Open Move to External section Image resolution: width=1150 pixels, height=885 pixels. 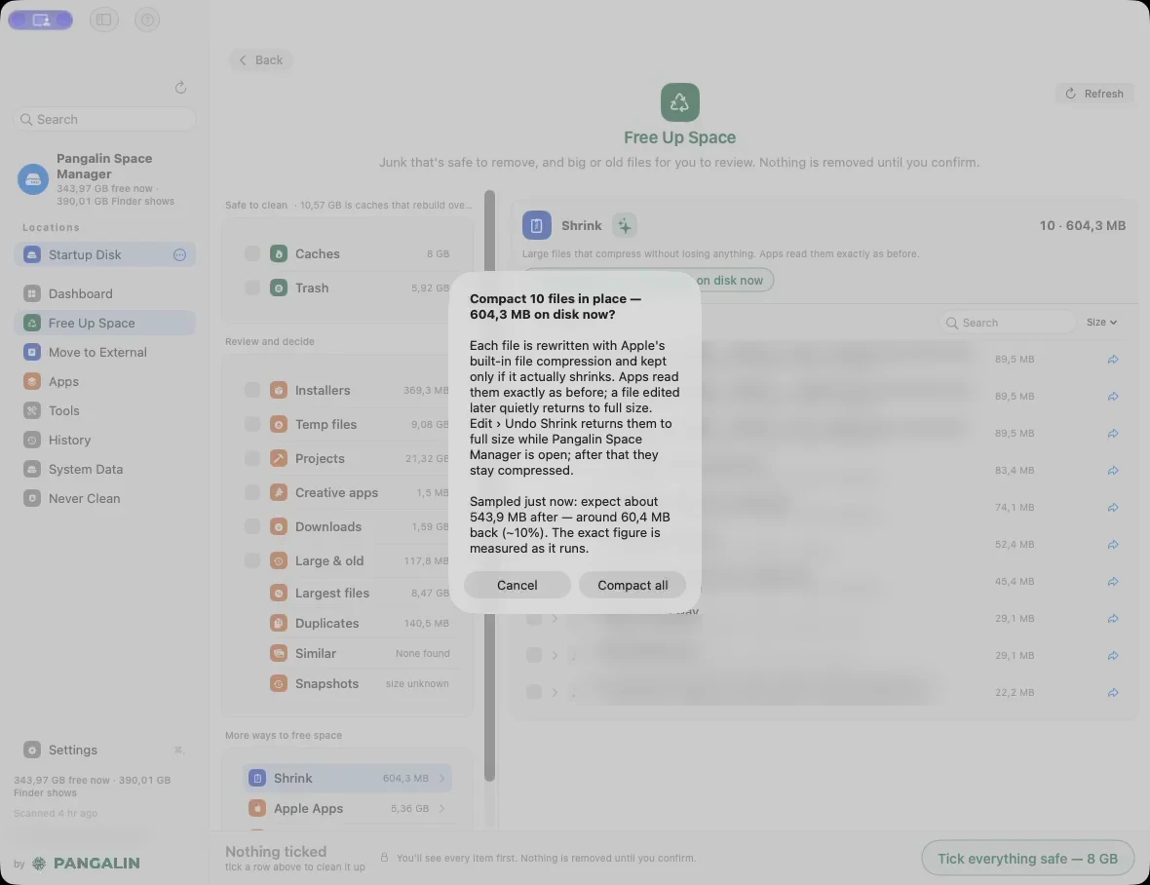[x=105, y=352]
